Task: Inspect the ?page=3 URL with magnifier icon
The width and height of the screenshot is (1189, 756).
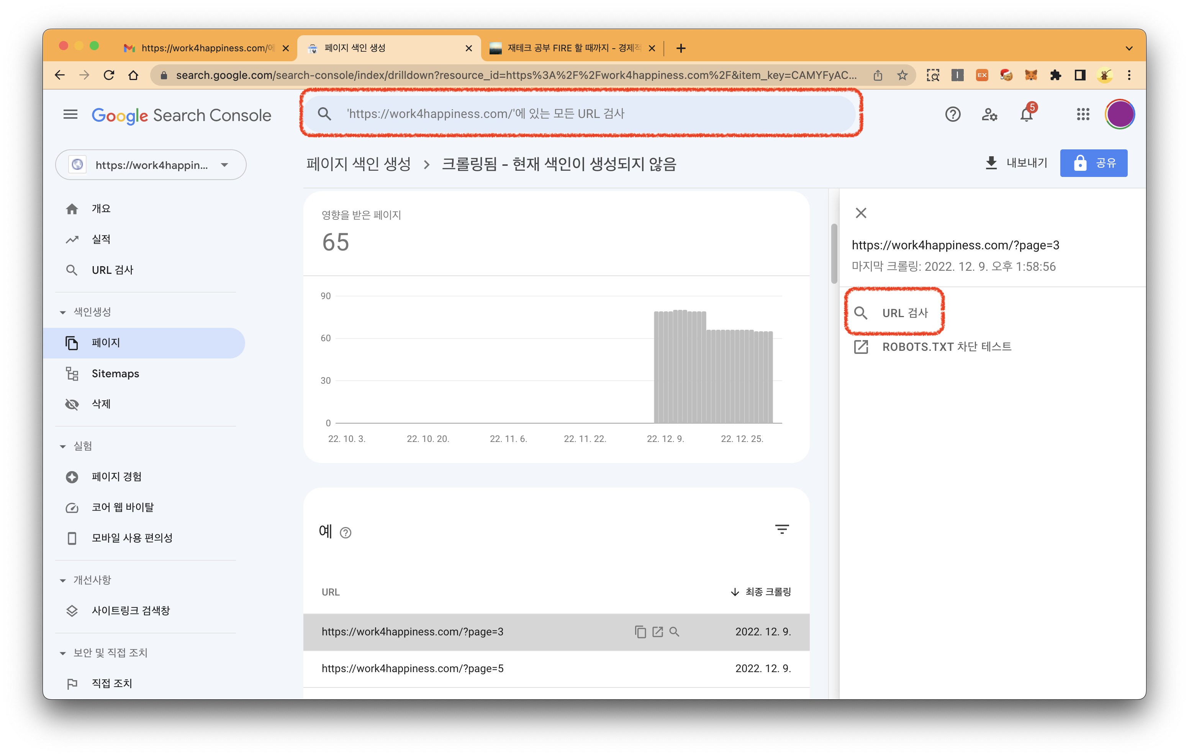Action: tap(675, 632)
